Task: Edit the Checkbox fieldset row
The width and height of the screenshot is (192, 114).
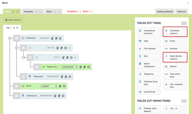Action: [x=52, y=38]
